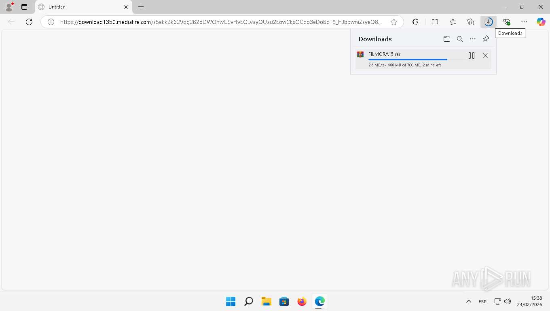Click the Downloads panel title

tap(375, 39)
